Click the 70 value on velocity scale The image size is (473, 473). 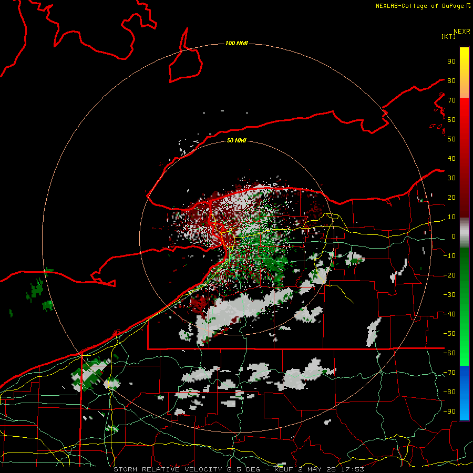(x=451, y=100)
